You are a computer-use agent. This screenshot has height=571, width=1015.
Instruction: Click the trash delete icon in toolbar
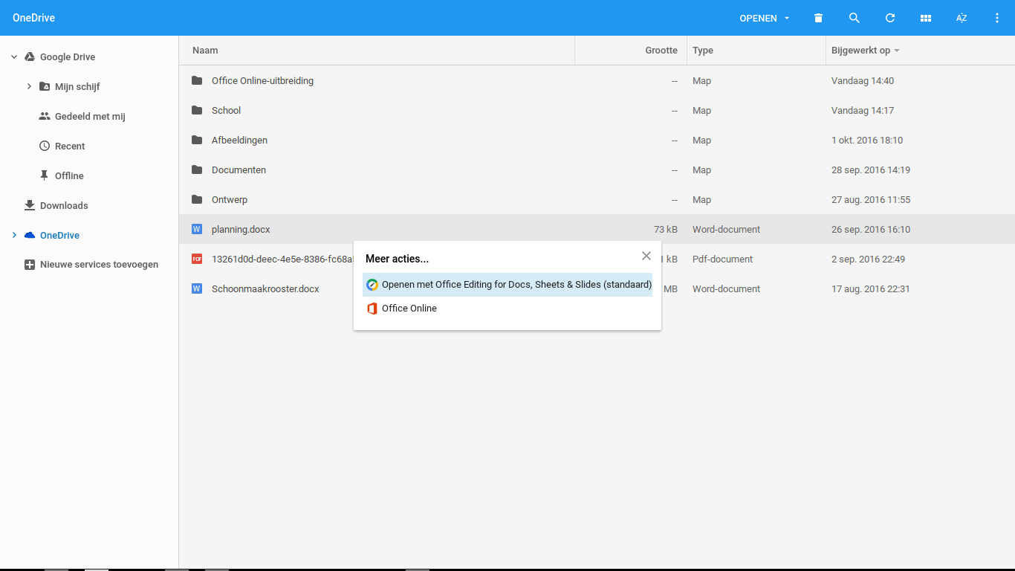click(818, 18)
